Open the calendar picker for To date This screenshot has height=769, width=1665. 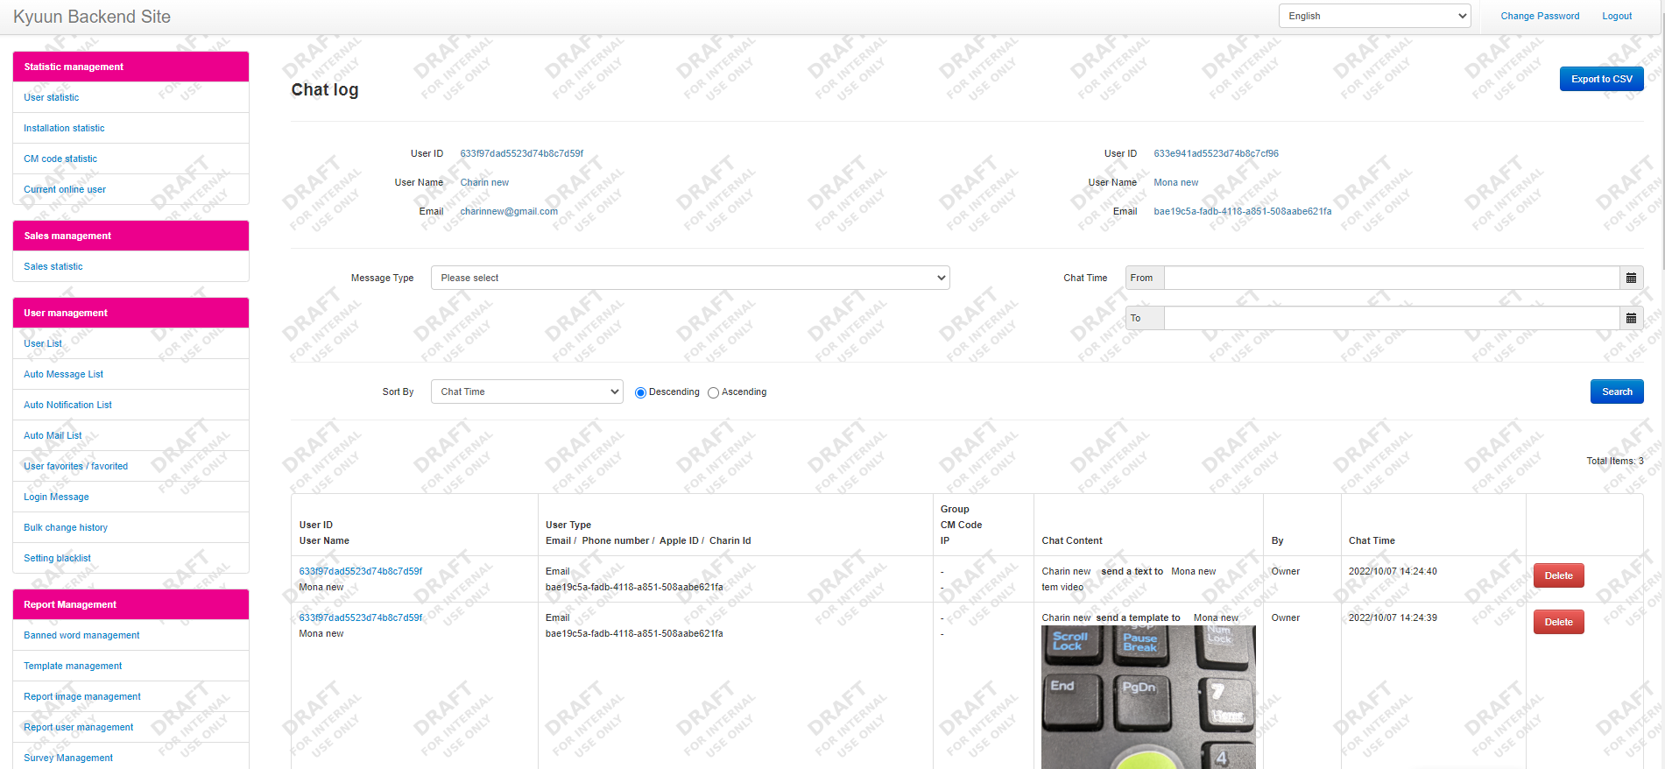[1631, 318]
